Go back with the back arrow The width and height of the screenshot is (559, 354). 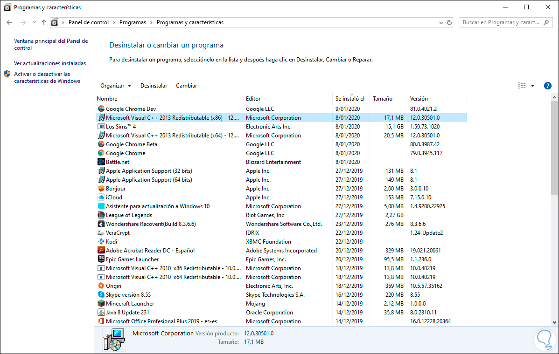10,22
